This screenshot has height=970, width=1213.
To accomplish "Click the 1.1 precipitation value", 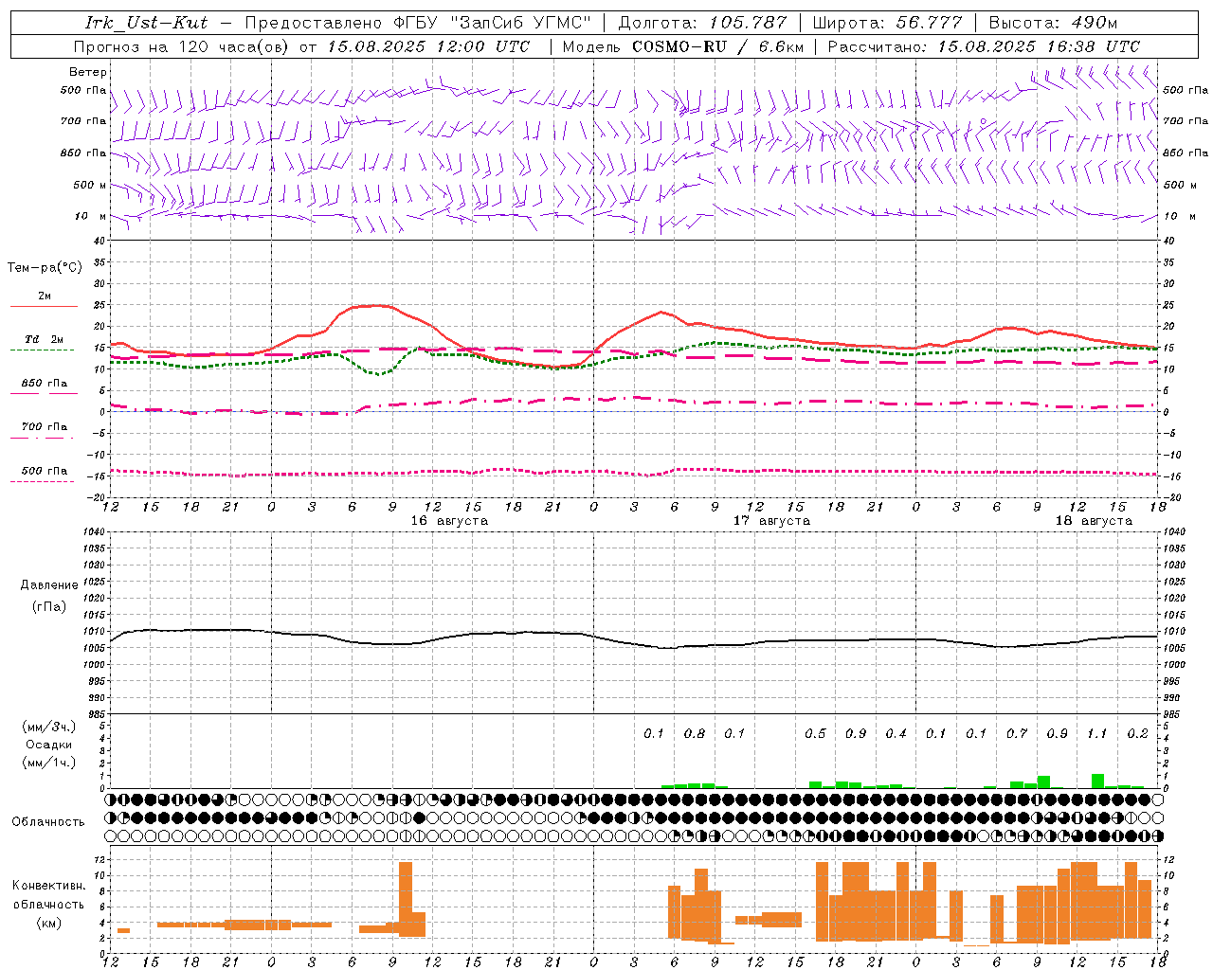I will pyautogui.click(x=1096, y=734).
